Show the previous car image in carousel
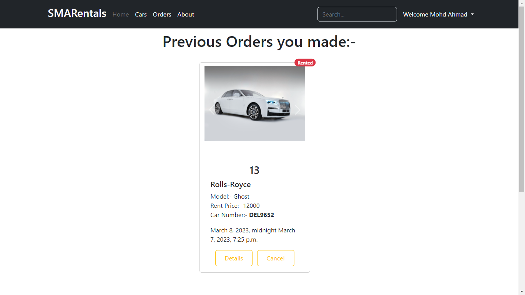The image size is (525, 295). coord(212,110)
